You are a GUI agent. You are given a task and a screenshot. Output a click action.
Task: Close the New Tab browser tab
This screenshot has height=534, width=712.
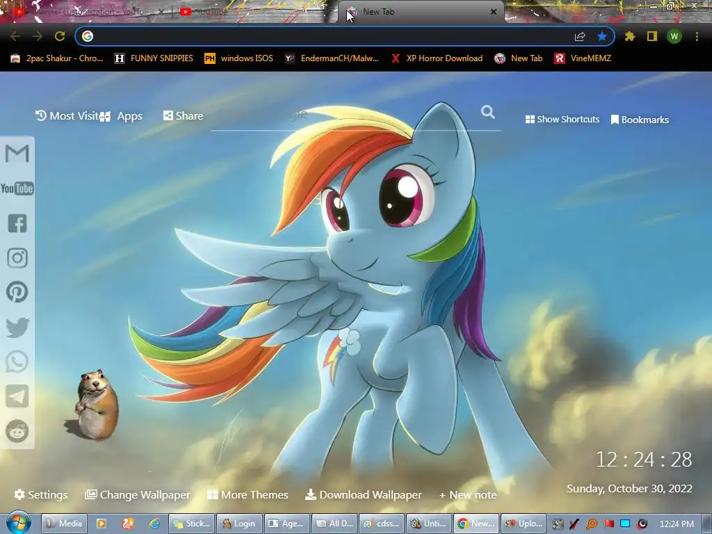[x=494, y=12]
